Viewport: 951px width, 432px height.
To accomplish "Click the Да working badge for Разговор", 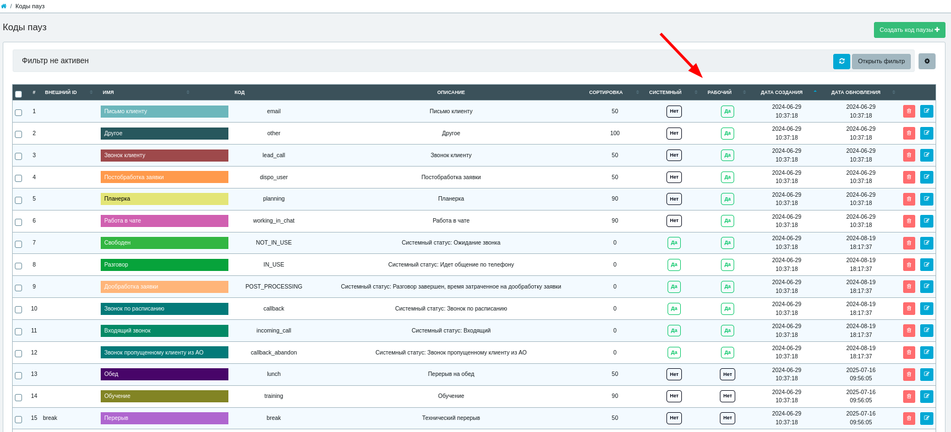I will [x=728, y=265].
